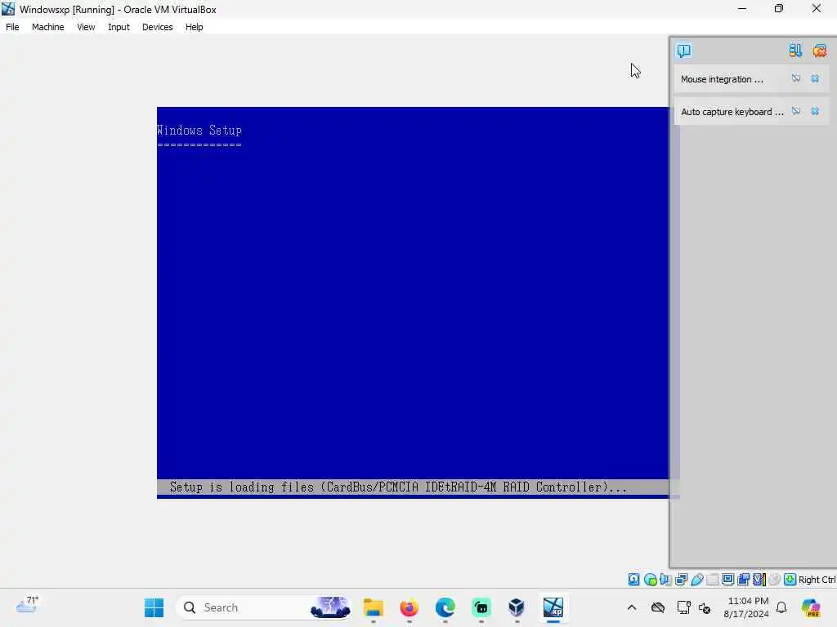Click the display settings indicator
This screenshot has height=627, width=837.
tap(727, 580)
